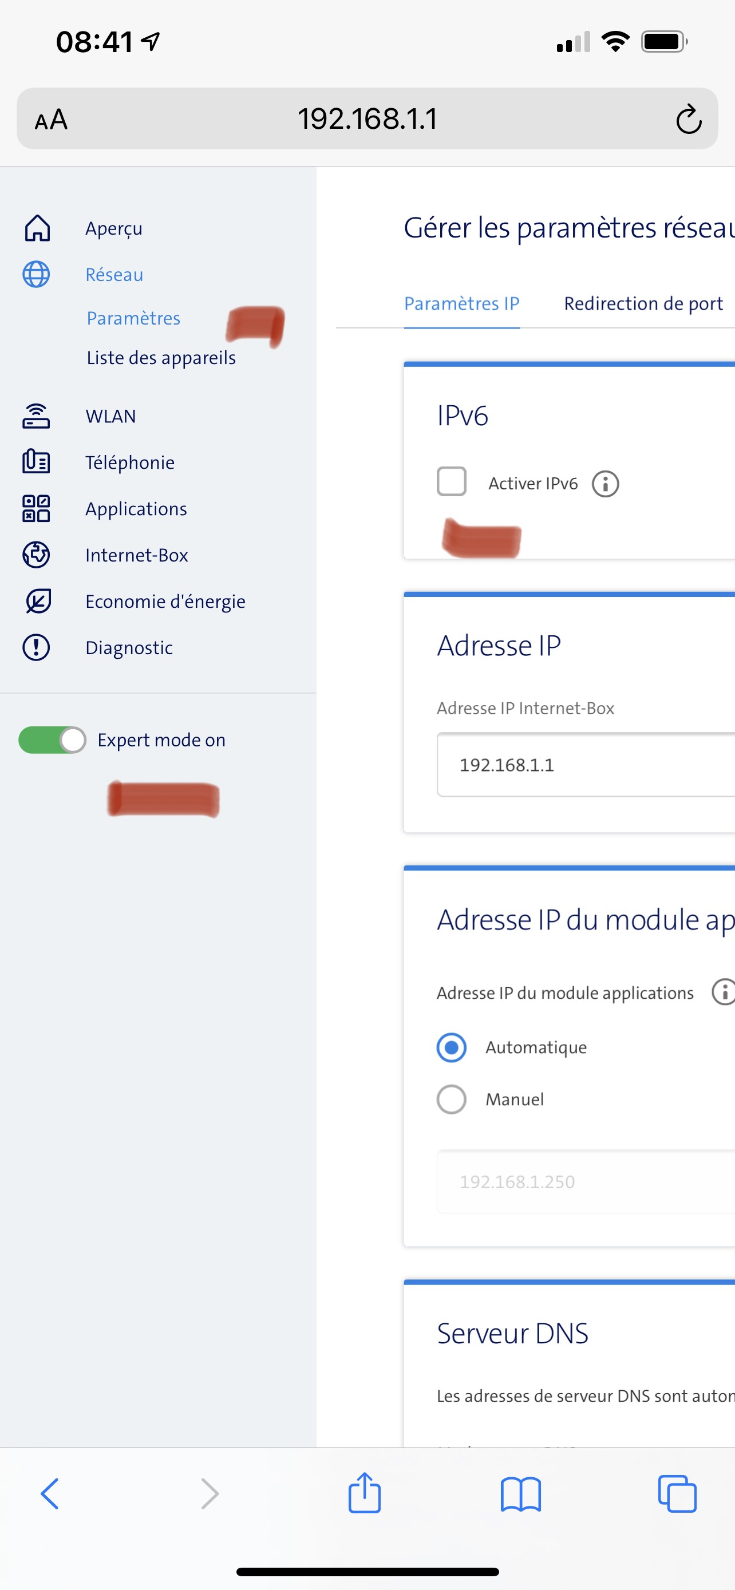The height and width of the screenshot is (1590, 735).
Task: Click the Diagnostic alert icon
Action: pyautogui.click(x=37, y=647)
